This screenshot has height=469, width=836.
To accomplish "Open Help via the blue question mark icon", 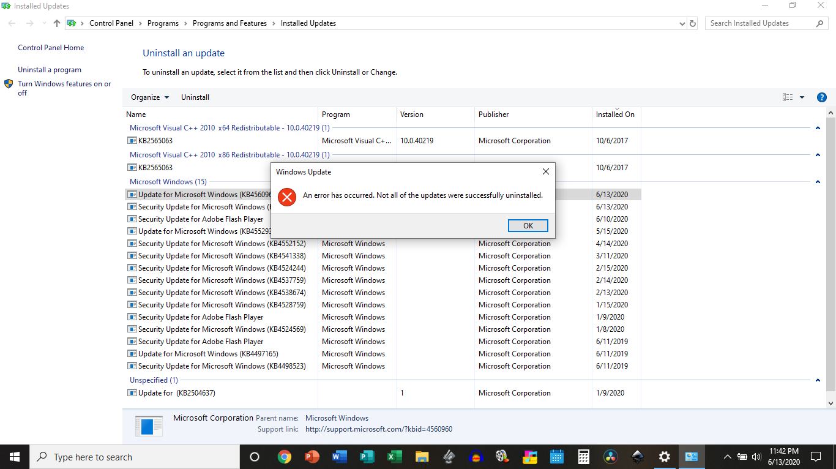I will pyautogui.click(x=822, y=97).
